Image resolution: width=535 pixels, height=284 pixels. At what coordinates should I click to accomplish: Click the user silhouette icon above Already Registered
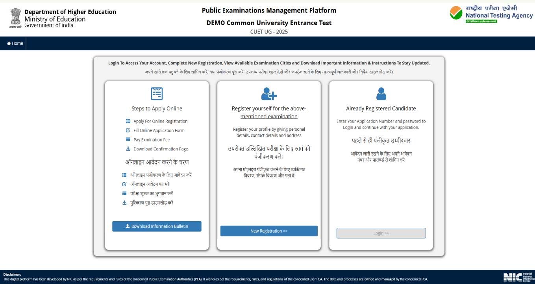(381, 93)
